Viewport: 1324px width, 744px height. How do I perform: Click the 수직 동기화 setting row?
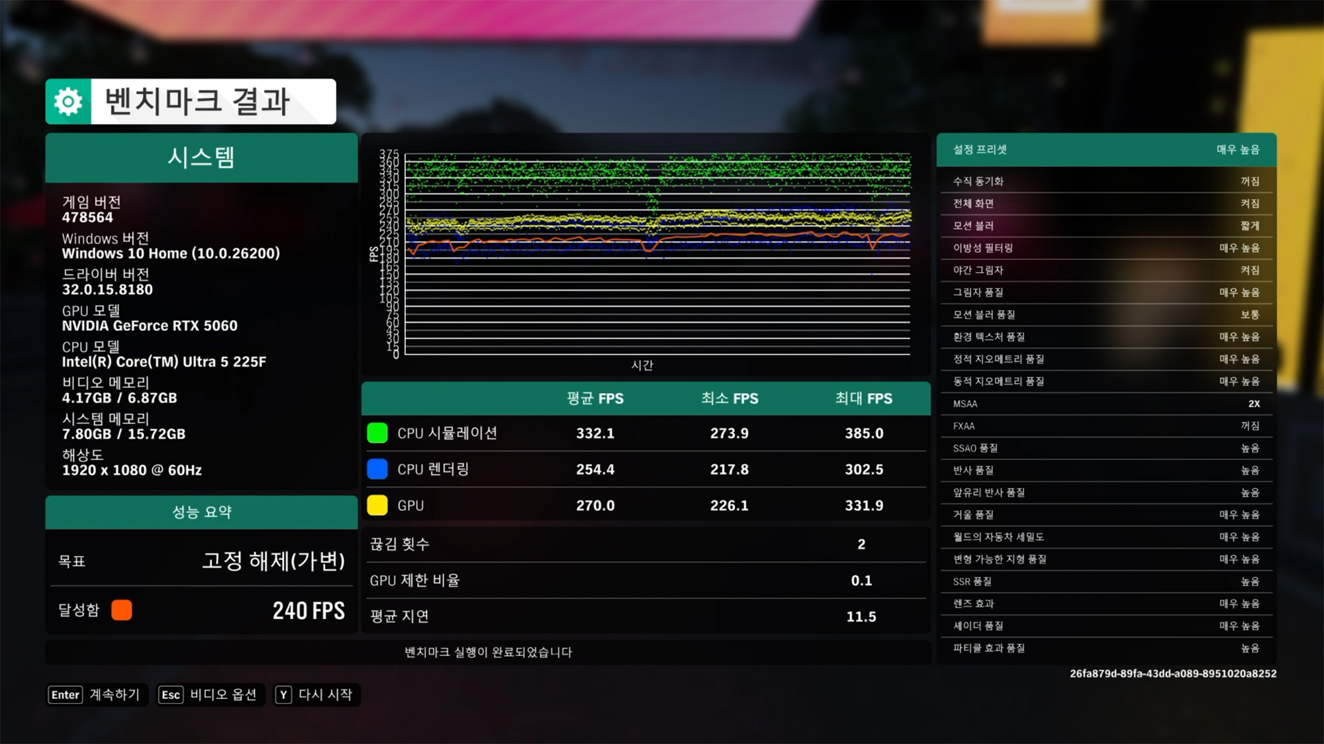[1106, 181]
